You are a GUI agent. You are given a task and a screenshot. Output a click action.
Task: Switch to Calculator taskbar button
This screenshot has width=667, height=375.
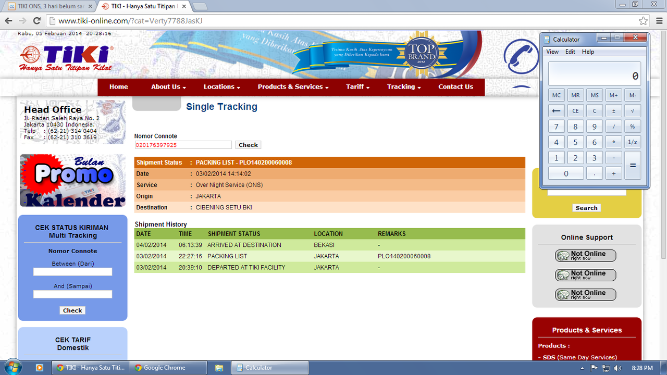click(x=268, y=368)
